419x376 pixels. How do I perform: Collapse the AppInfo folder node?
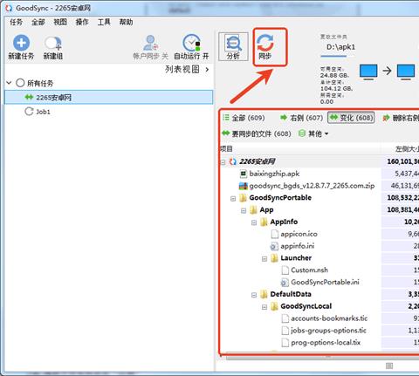254,222
